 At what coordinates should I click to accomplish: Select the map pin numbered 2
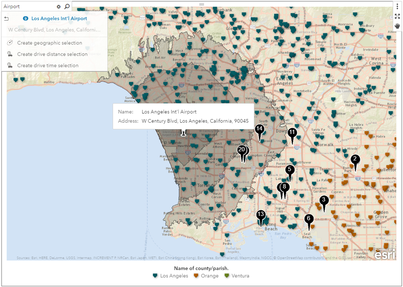tap(355, 159)
